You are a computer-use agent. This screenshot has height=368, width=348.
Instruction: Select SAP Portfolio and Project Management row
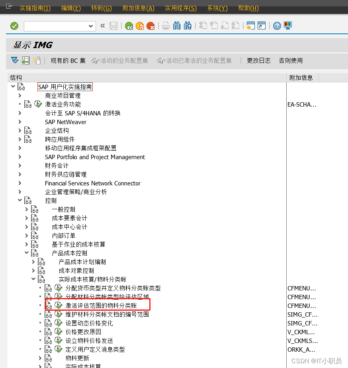tap(95, 157)
